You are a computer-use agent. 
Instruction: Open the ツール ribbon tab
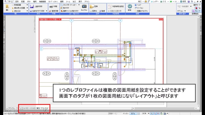[x=68, y=2]
